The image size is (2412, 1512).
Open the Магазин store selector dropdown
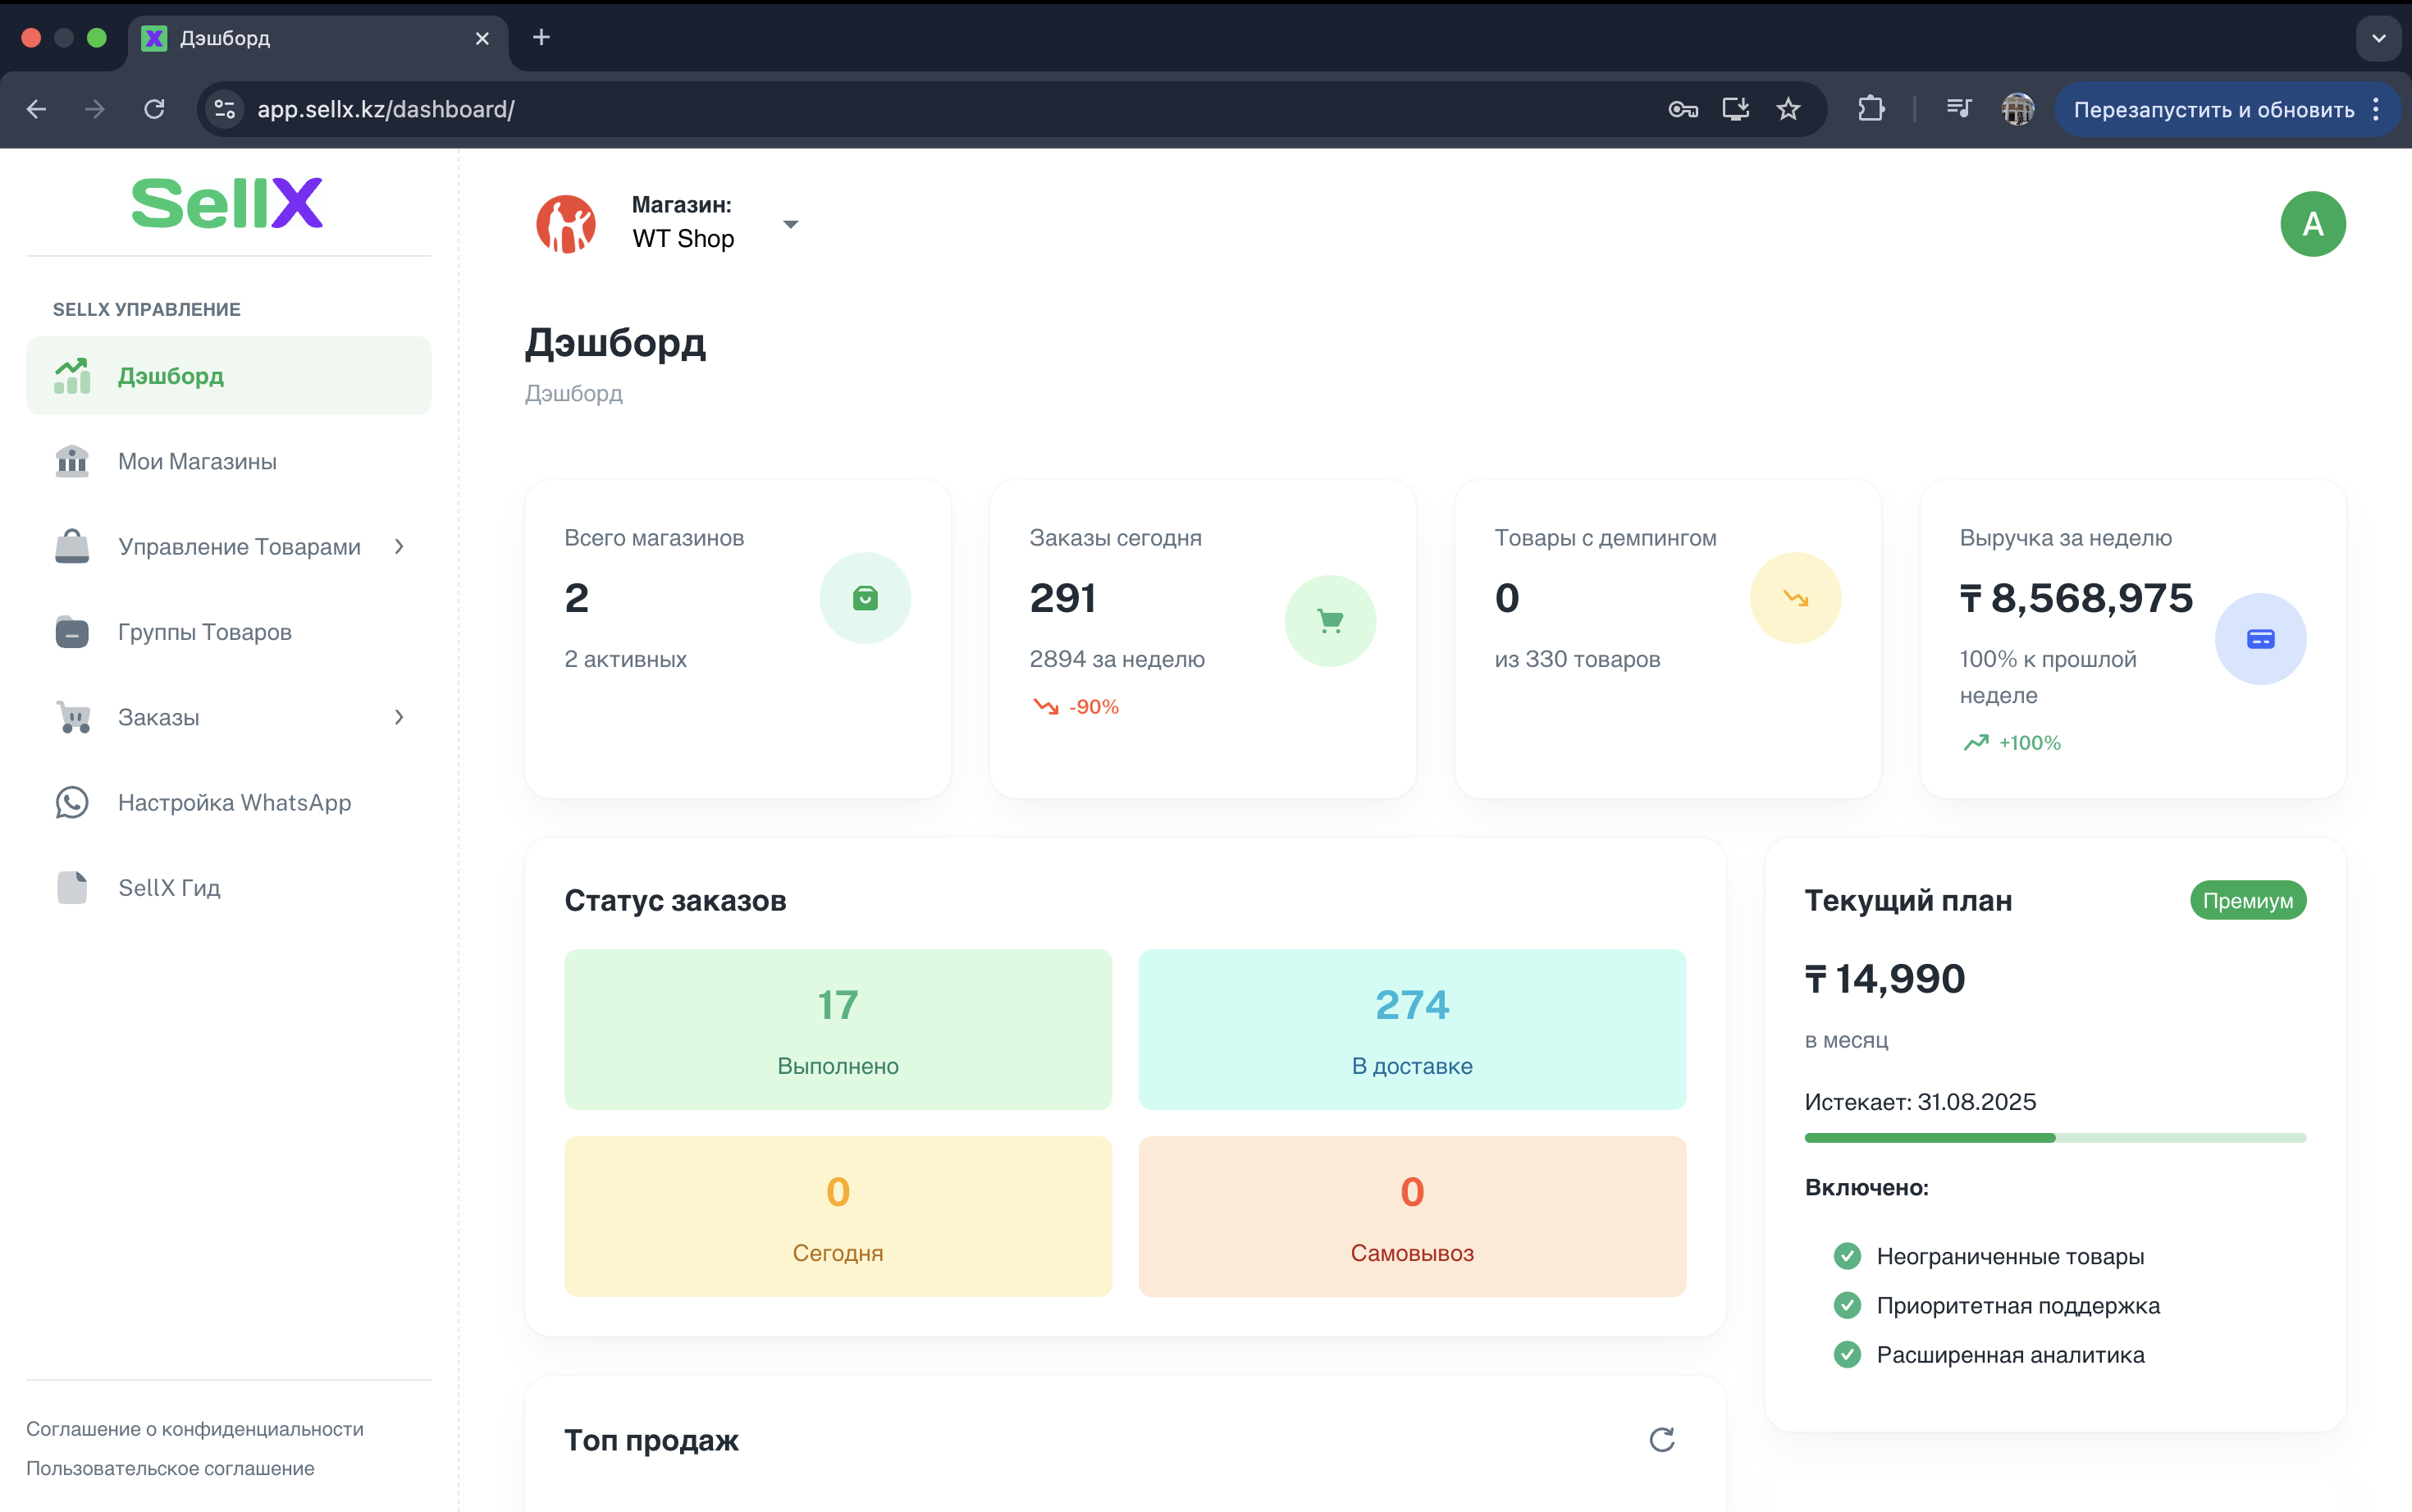pos(790,224)
